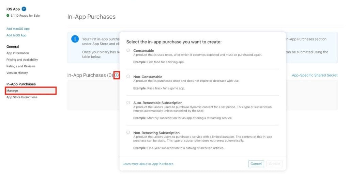
Task: Open Manage under In-App Purchases
Action: [x=12, y=91]
